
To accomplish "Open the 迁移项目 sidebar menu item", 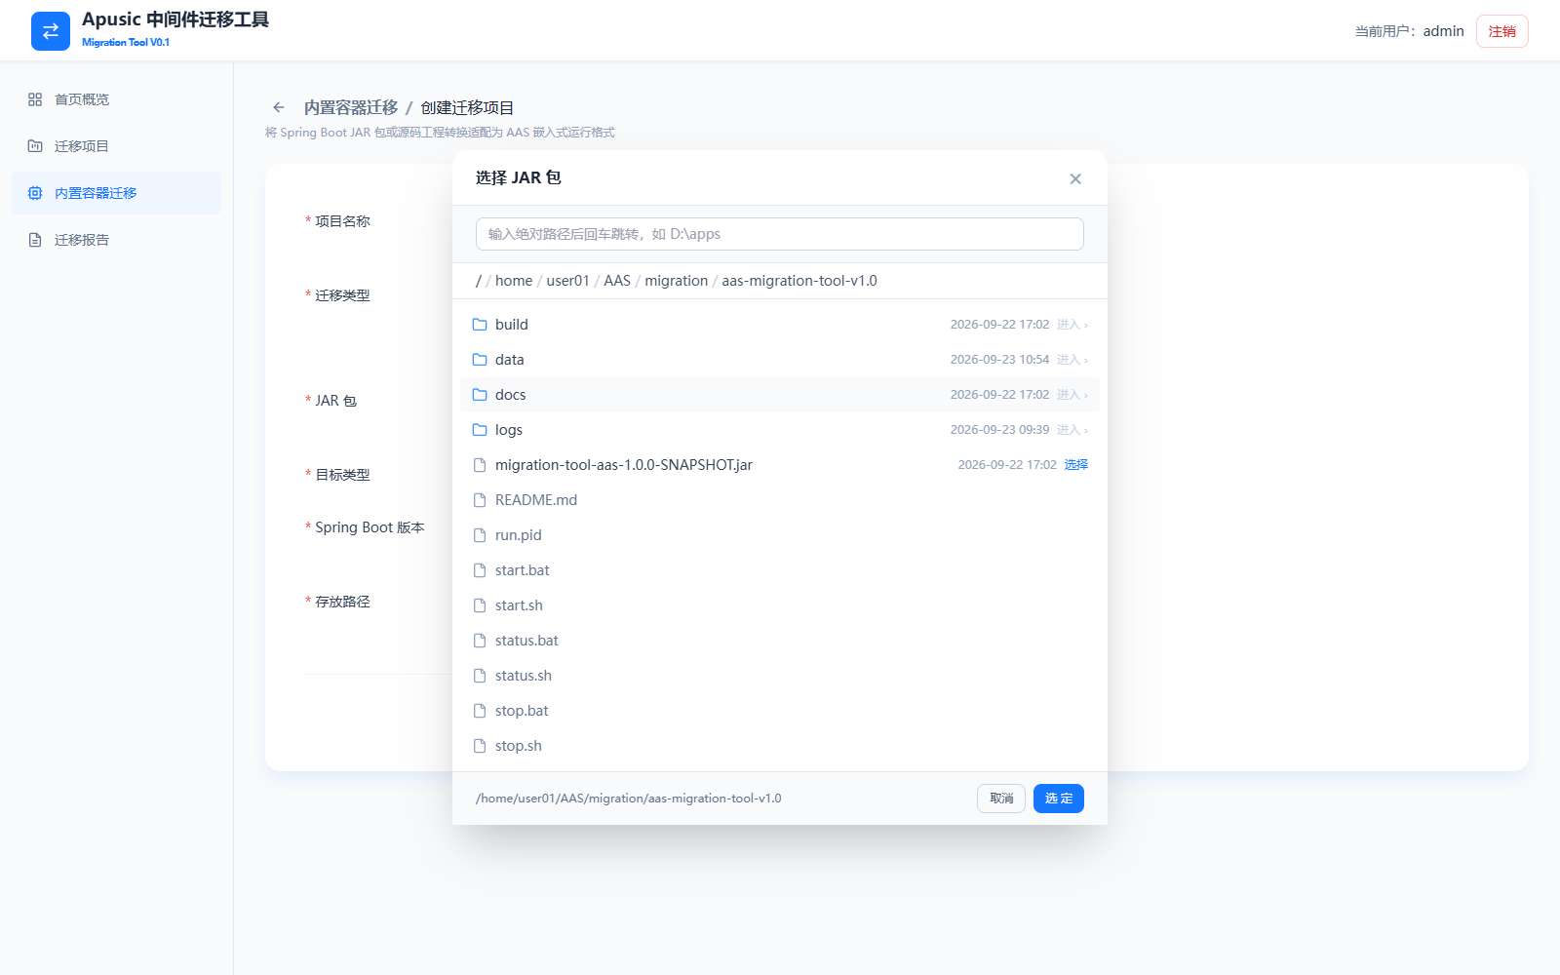I will point(117,146).
